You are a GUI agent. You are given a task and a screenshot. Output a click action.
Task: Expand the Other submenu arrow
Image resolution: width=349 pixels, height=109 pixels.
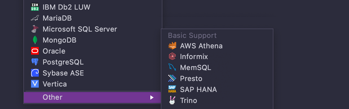pos(152,97)
